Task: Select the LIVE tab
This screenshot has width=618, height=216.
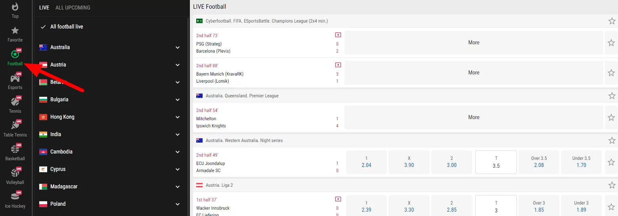Action: [x=44, y=8]
